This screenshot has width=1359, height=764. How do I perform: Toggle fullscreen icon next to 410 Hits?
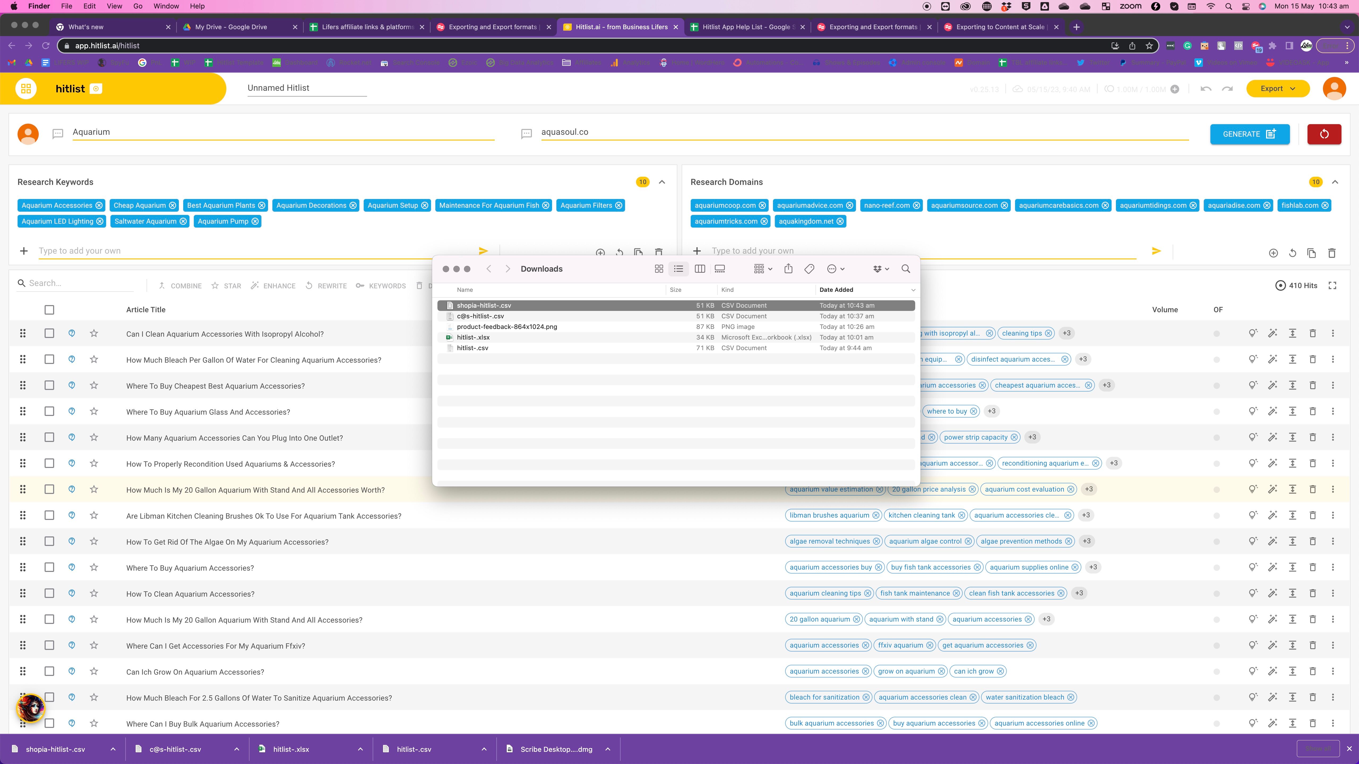[x=1333, y=285]
